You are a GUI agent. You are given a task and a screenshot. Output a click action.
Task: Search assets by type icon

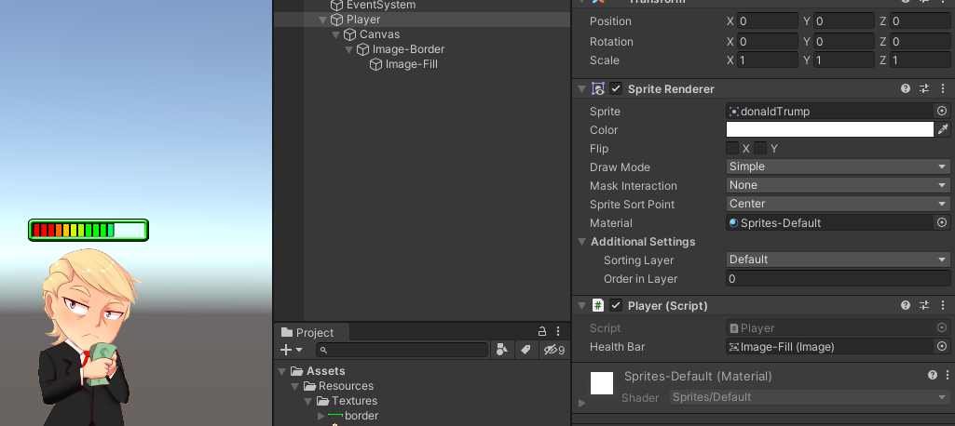(x=502, y=350)
